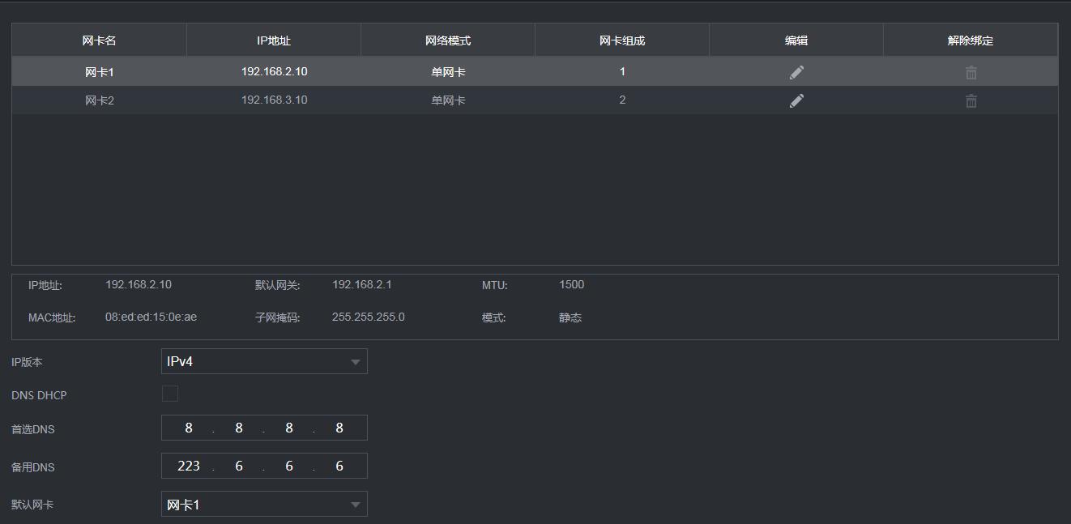Click the pencil icon to edit 网卡2
This screenshot has width=1071, height=524.
(x=796, y=100)
